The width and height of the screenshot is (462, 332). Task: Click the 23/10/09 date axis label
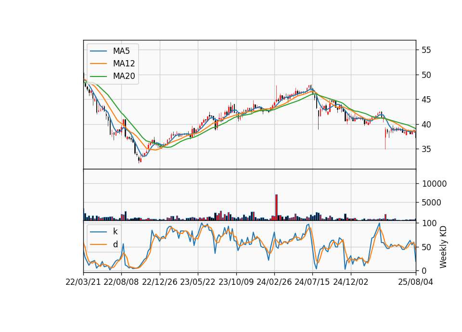(x=236, y=282)
